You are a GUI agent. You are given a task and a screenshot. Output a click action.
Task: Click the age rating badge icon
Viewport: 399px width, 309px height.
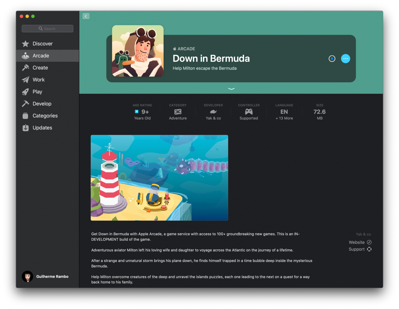point(137,112)
